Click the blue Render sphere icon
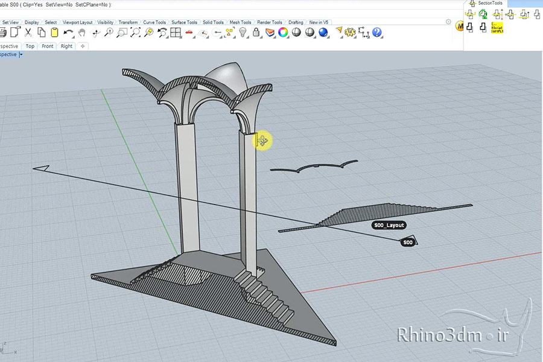The image size is (543, 362). click(323, 33)
